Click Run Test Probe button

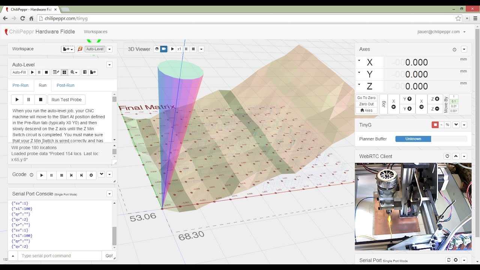tap(66, 100)
